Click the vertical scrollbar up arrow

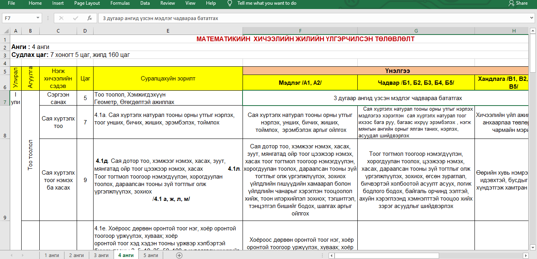533,31
